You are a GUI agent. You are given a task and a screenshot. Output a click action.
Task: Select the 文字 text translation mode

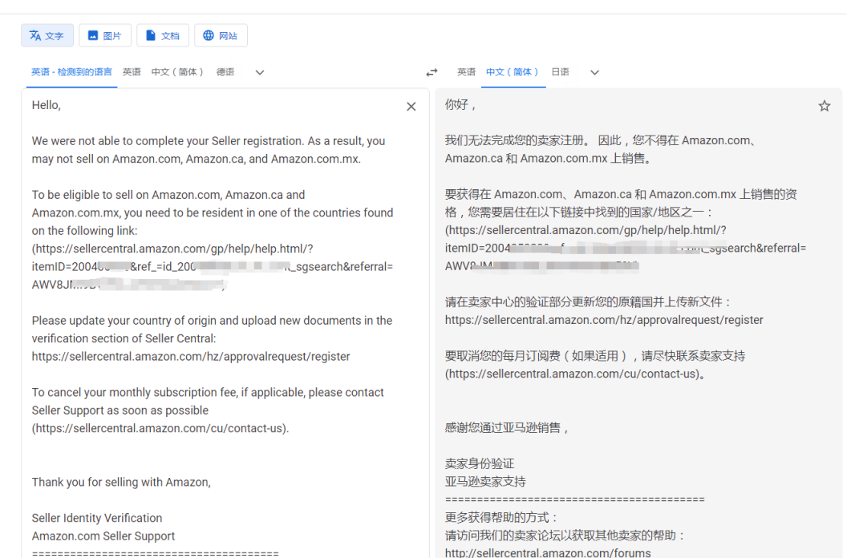(x=47, y=35)
